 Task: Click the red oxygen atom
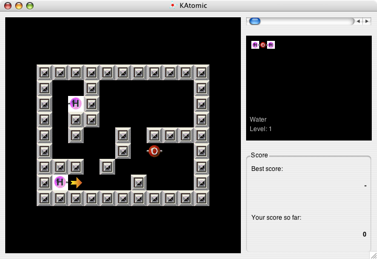pyautogui.click(x=154, y=151)
